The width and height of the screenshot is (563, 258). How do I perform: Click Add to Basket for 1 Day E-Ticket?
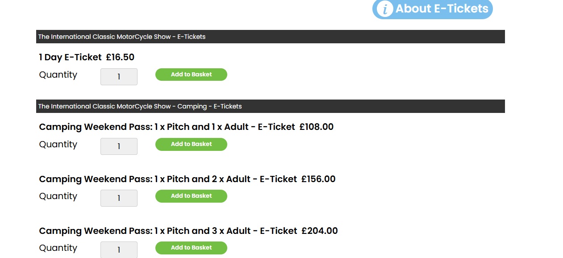191,74
